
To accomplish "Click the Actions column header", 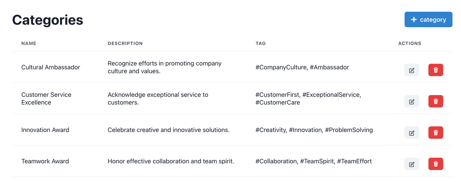I will [410, 43].
